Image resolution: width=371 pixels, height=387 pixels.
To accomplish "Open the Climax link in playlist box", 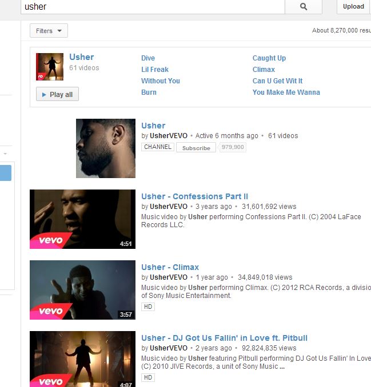I will pos(264,70).
